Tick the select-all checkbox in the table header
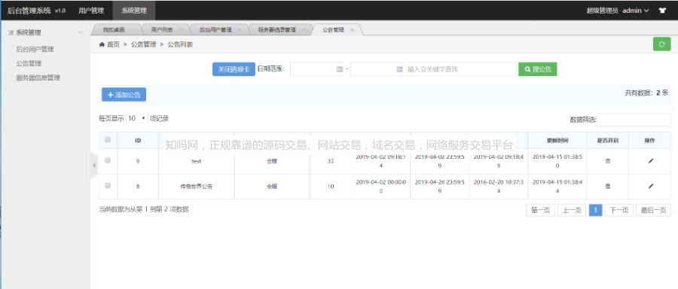 click(108, 139)
